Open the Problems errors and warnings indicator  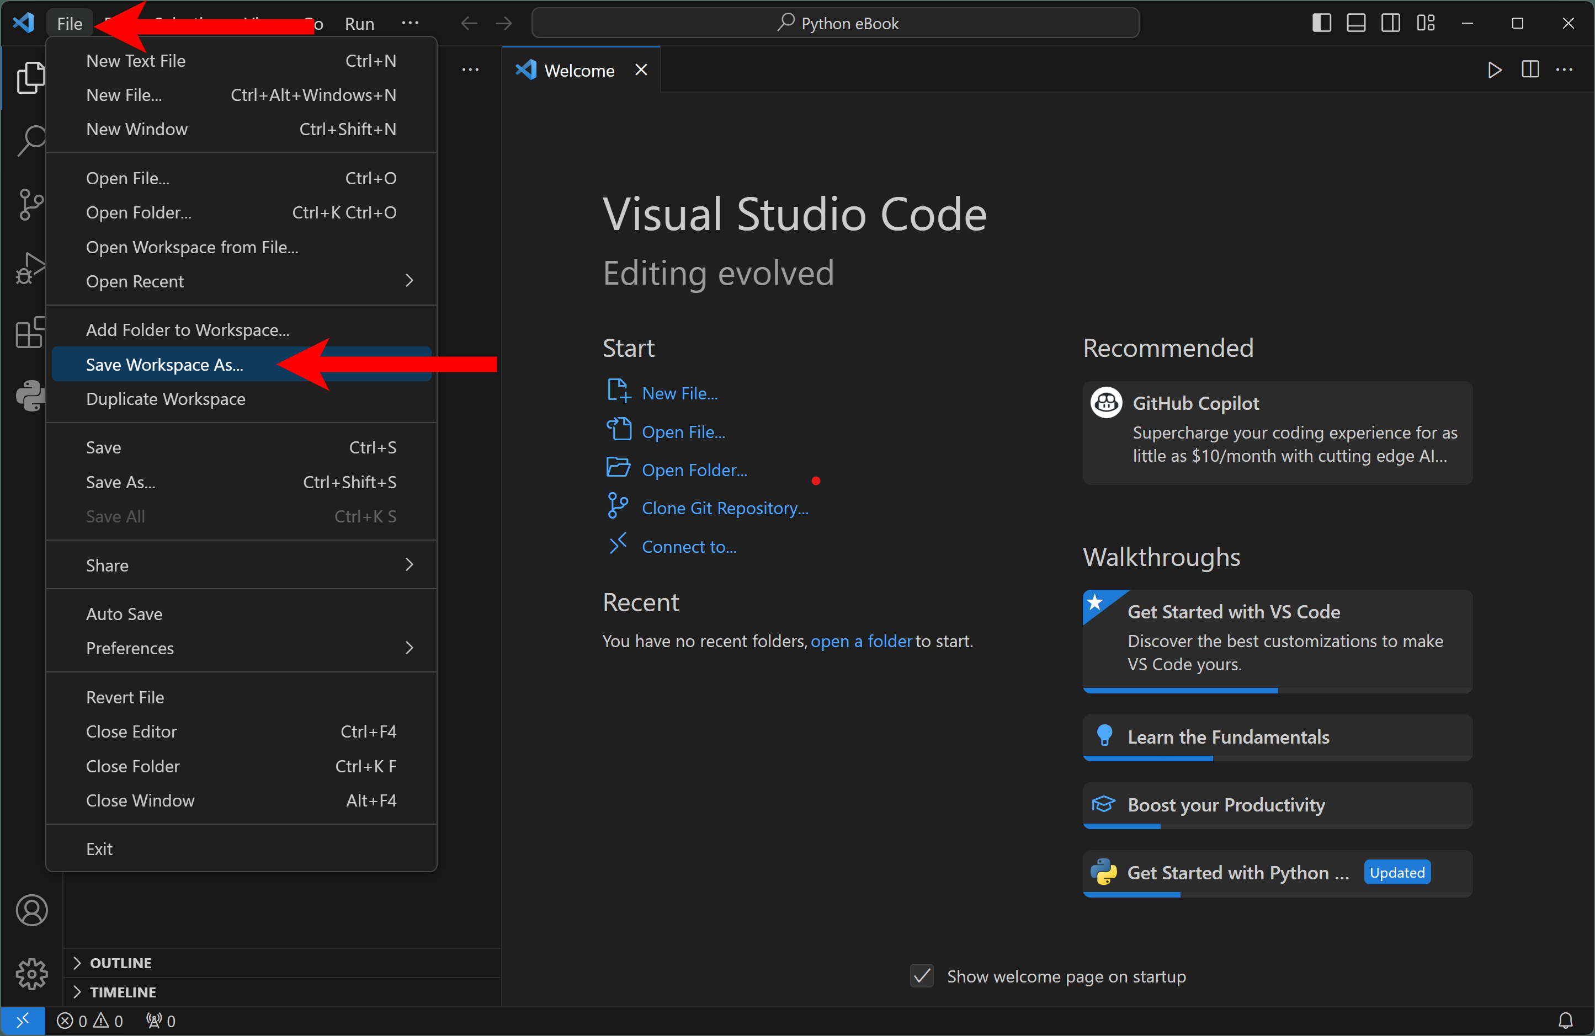[90, 1021]
